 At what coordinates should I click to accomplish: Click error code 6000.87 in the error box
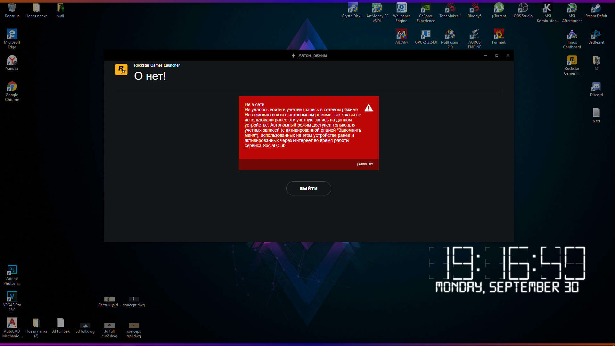coord(365,164)
